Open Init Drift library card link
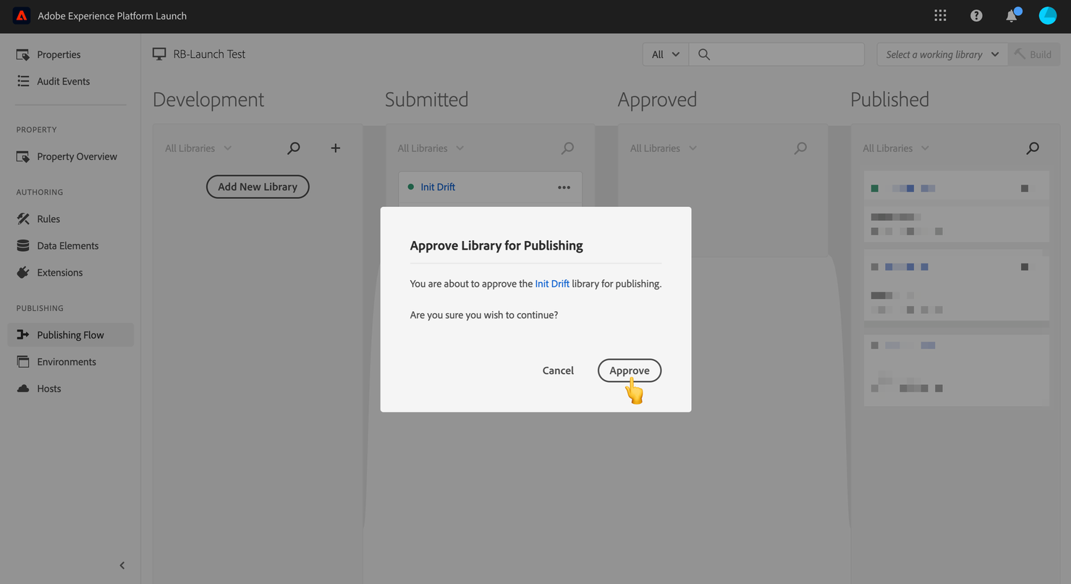This screenshot has height=584, width=1071. (438, 187)
